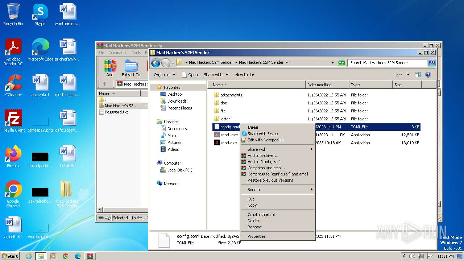Image resolution: width=464 pixels, height=261 pixels.
Task: Select Cut from context menu
Action: pos(278,199)
